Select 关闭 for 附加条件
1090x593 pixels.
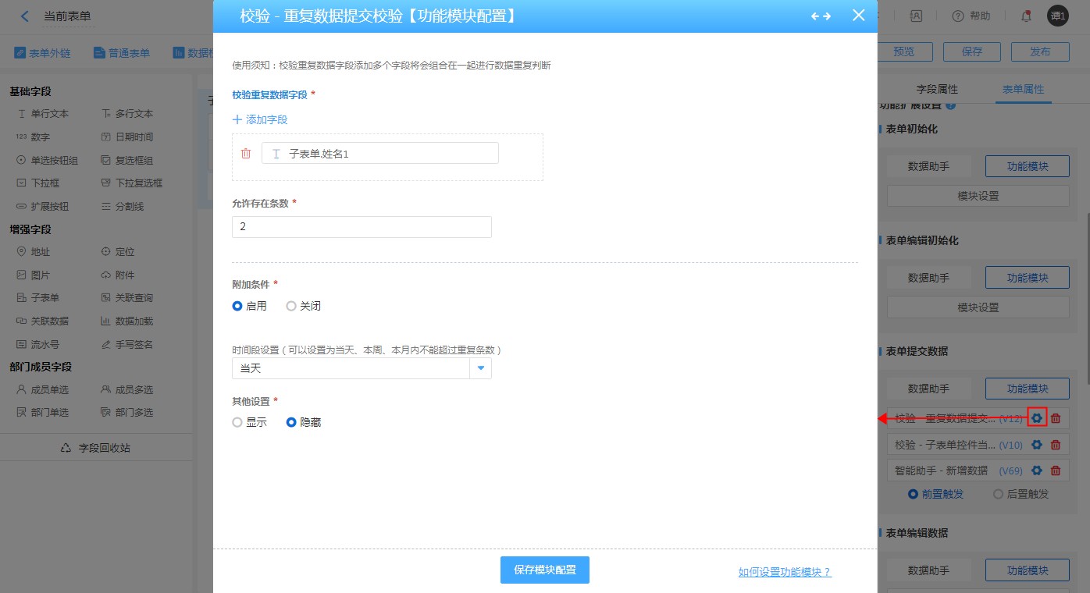(291, 307)
